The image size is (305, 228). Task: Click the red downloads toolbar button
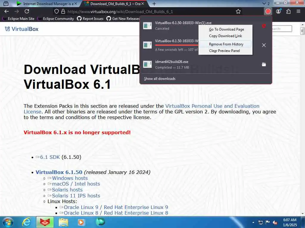pyautogui.click(x=268, y=12)
